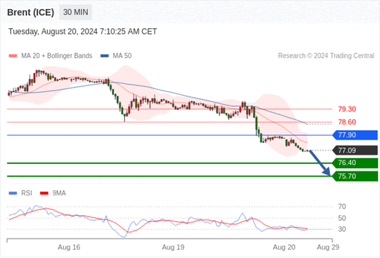Screen dimensions: 380x258
Task: Click the 78.60 resistance level label
Action: click(347, 122)
